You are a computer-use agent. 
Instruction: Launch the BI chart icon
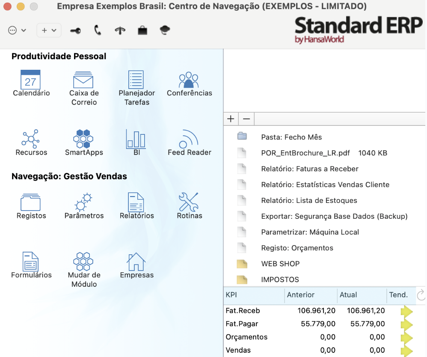(136, 139)
